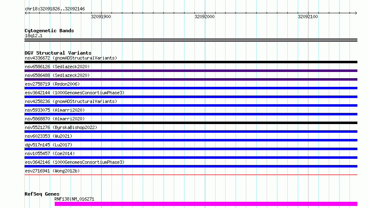Click the esv3642144 (1000GenomesConsortiumPhase3) label
Screen dimensions: 369x208
75,93
